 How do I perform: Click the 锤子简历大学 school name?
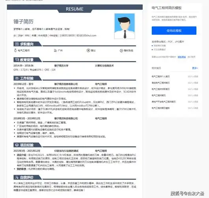click(61, 66)
